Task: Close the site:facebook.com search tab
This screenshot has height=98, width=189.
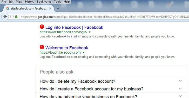Action: click(x=50, y=9)
